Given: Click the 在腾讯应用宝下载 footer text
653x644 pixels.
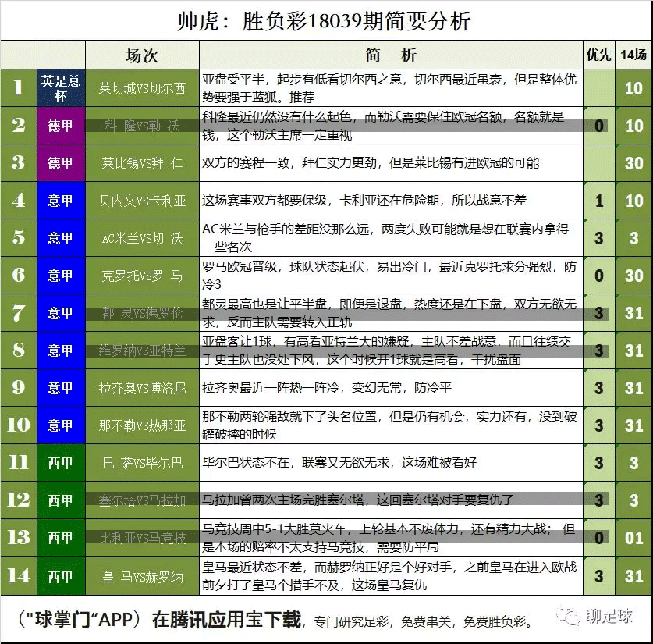Looking at the screenshot, I should (x=226, y=621).
